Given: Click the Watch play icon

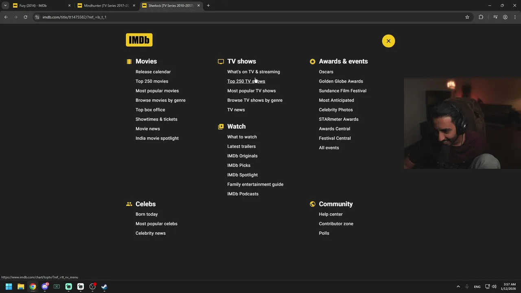Looking at the screenshot, I should pyautogui.click(x=221, y=127).
